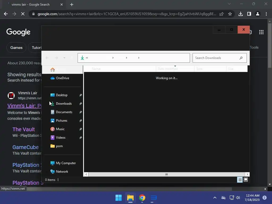Image resolution: width=272 pixels, height=204 pixels.
Task: Open OneDrive in the Explorer sidebar
Action: coord(62,78)
